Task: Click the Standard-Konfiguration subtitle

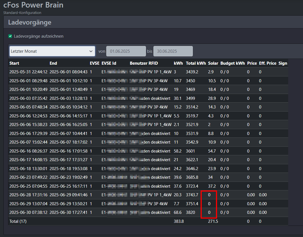Action: pos(22,13)
